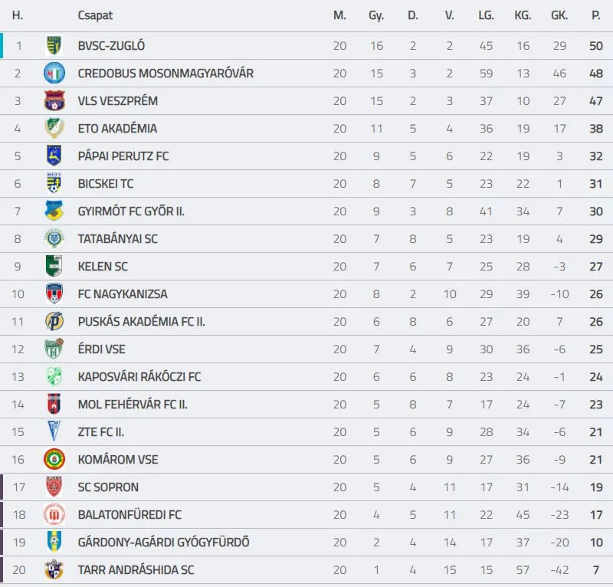This screenshot has width=613, height=587.
Task: Select the SC Sopron team name
Action: [x=108, y=487]
